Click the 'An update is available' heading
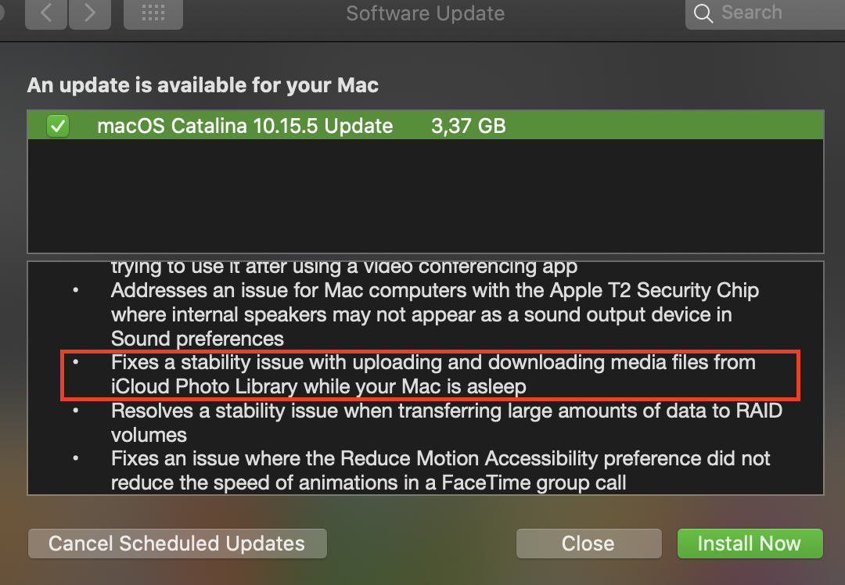The height and width of the screenshot is (585, 845). pos(203,85)
